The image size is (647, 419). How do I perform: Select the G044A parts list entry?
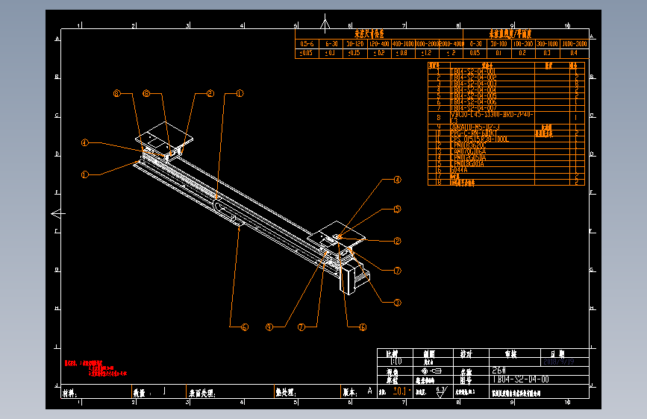coord(459,170)
